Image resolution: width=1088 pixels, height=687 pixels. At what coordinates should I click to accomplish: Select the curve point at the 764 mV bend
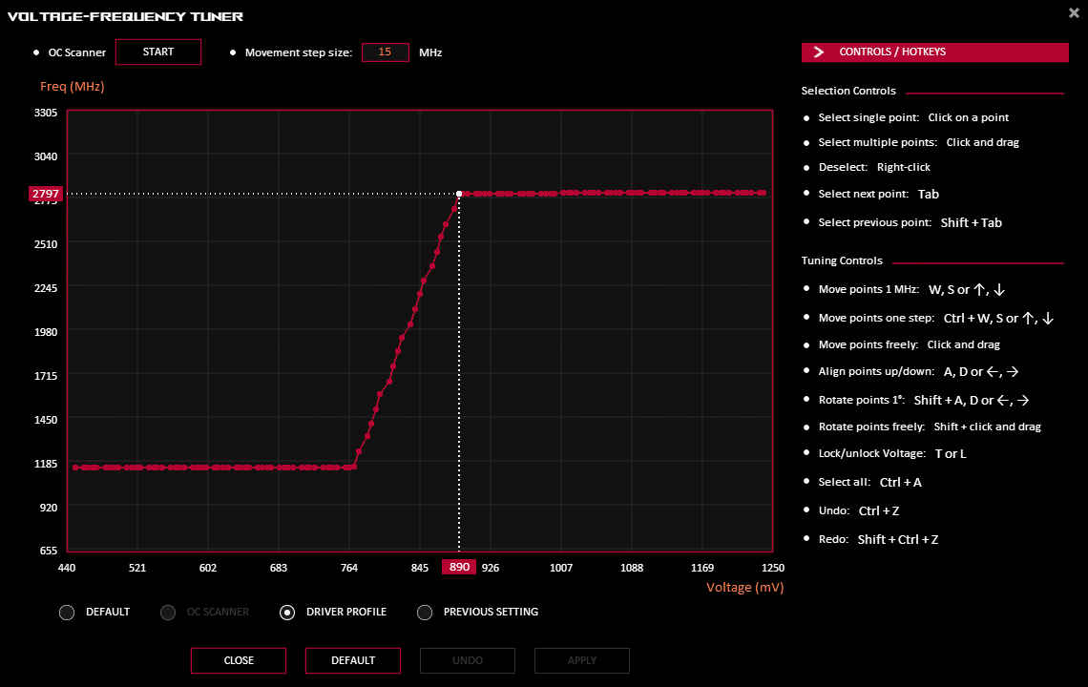pyautogui.click(x=354, y=467)
